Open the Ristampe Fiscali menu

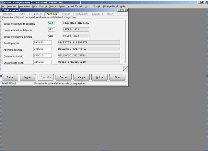coord(110,6)
